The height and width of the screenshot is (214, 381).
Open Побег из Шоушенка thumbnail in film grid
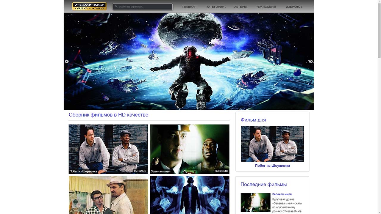pyautogui.click(x=108, y=149)
